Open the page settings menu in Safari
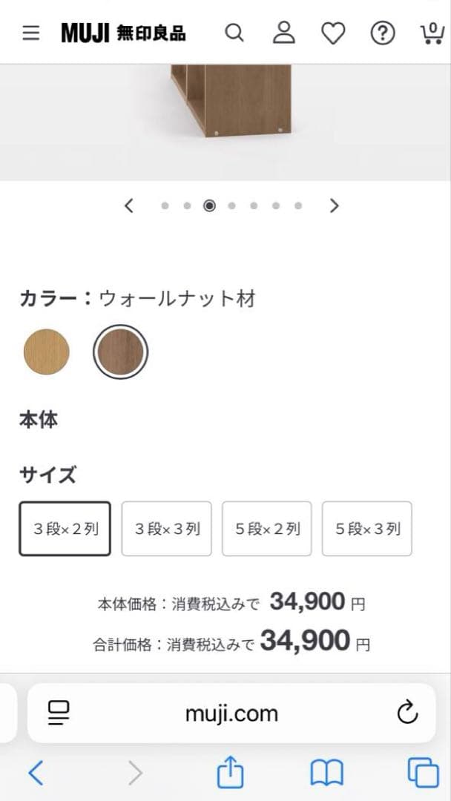This screenshot has height=801, width=451. point(59,713)
